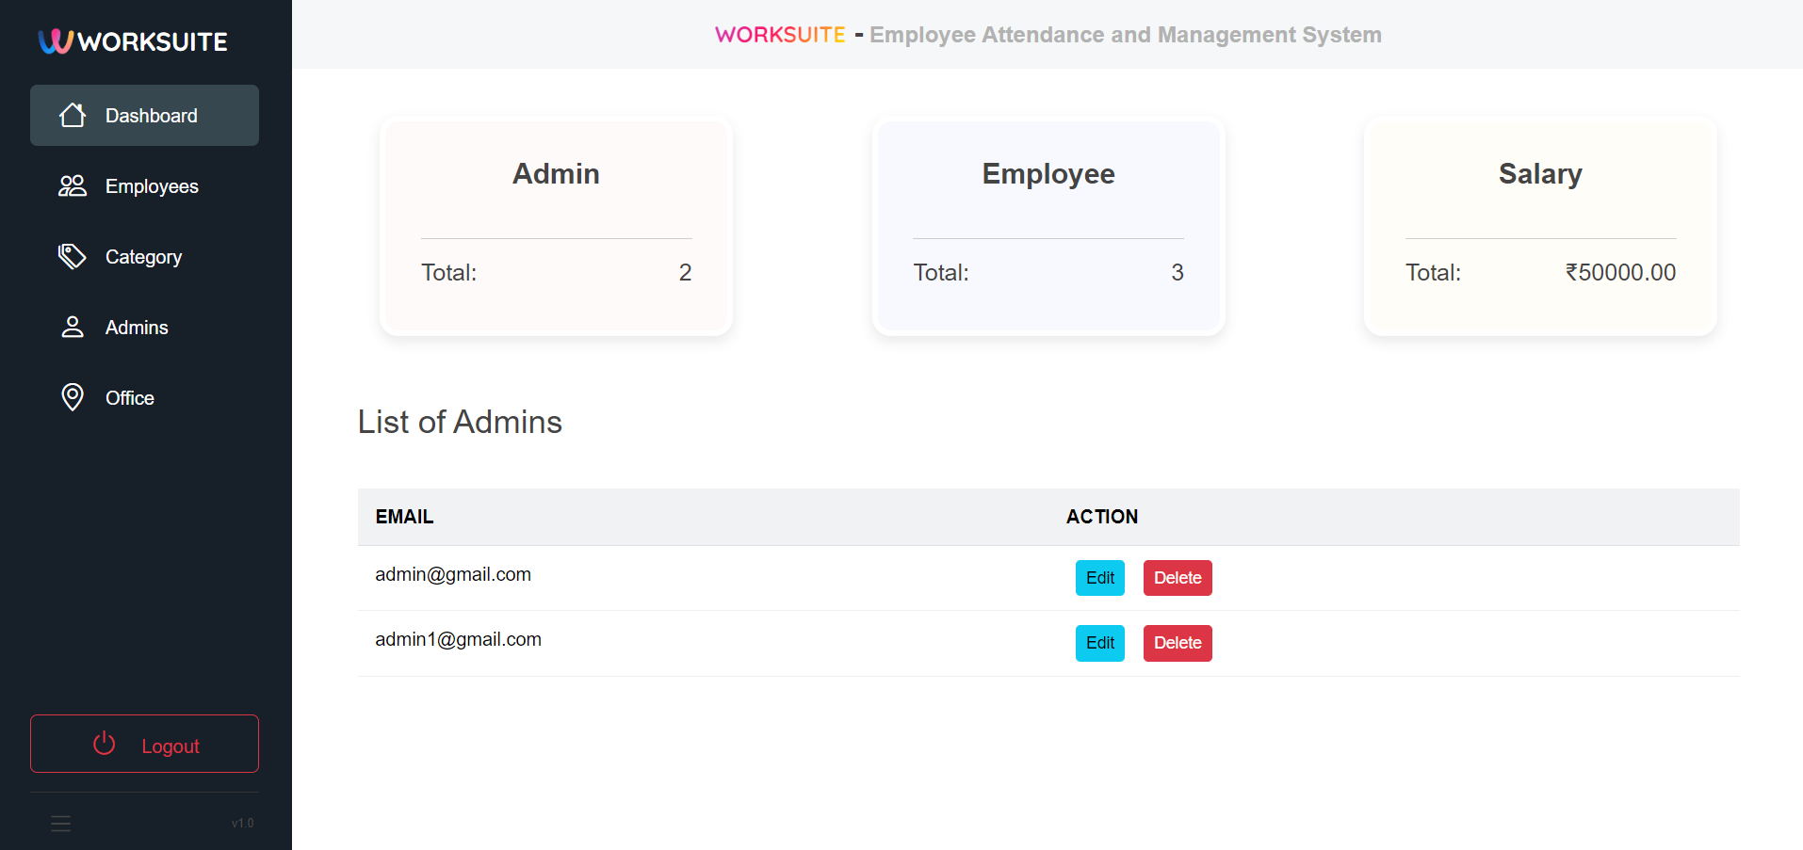Click the hamburger menu icon at sidebar bottom
The height and width of the screenshot is (850, 1803).
[x=61, y=824]
